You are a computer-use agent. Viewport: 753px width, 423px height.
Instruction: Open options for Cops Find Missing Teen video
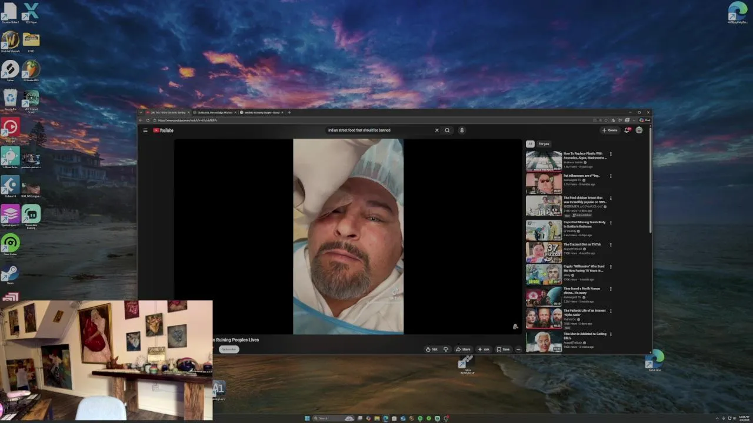(611, 223)
